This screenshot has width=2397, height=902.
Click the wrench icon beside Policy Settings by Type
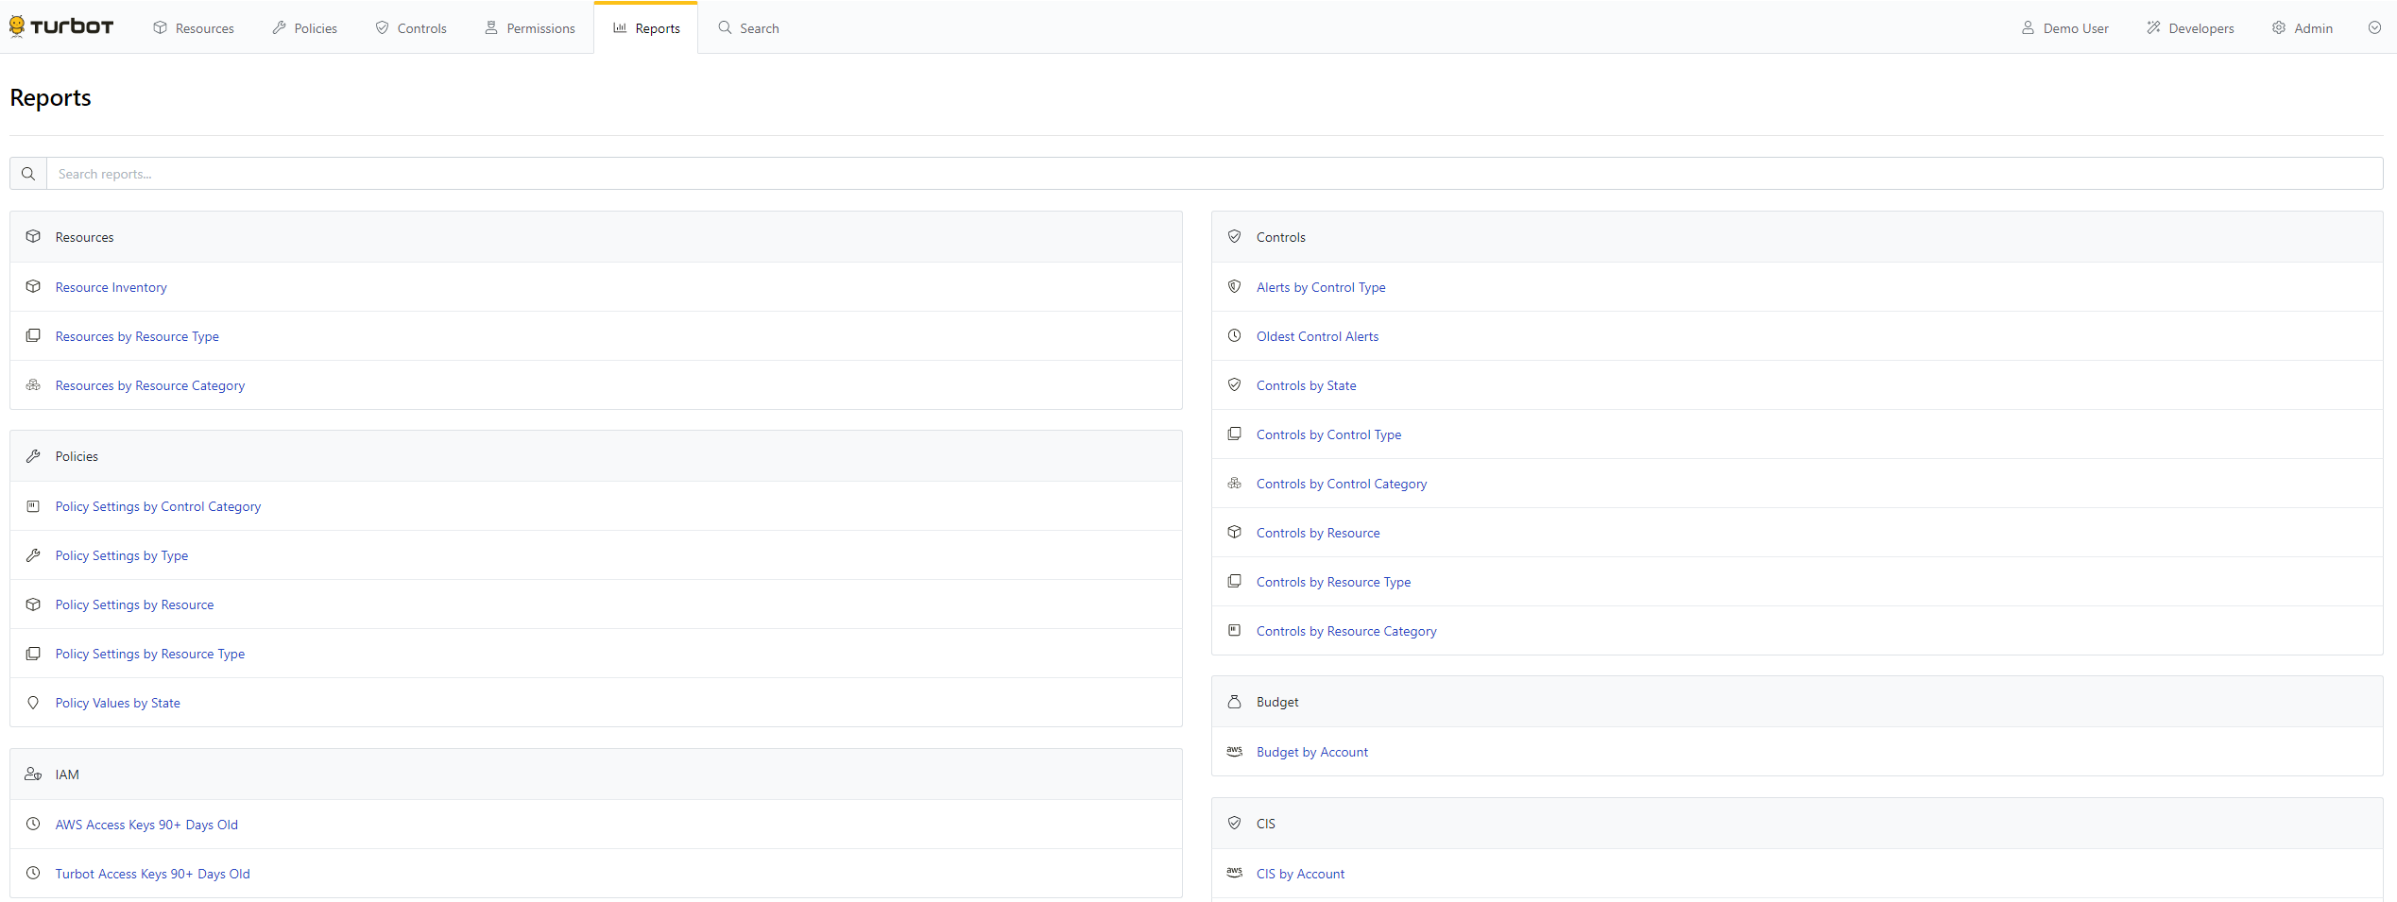click(x=33, y=555)
